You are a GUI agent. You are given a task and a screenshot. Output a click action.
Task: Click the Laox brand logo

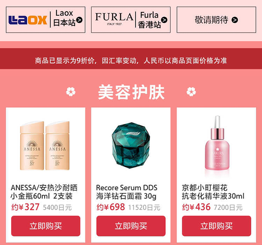coord(28,20)
